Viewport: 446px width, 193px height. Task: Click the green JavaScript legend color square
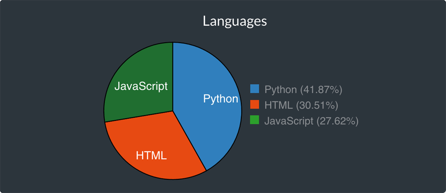point(255,120)
